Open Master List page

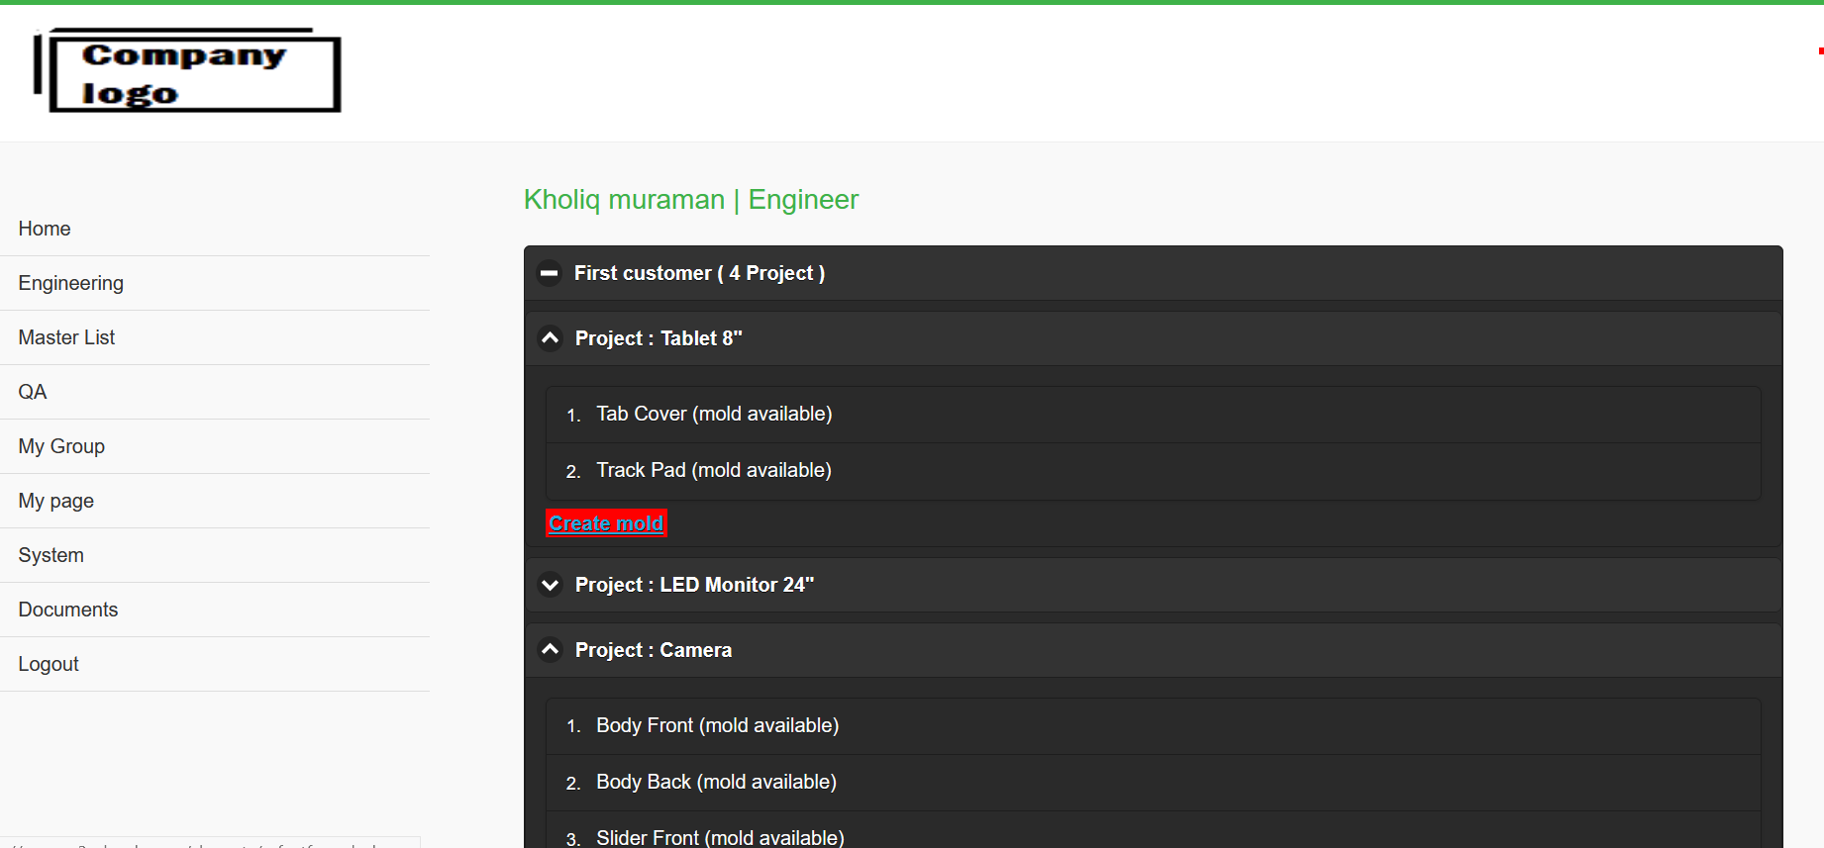(x=66, y=337)
